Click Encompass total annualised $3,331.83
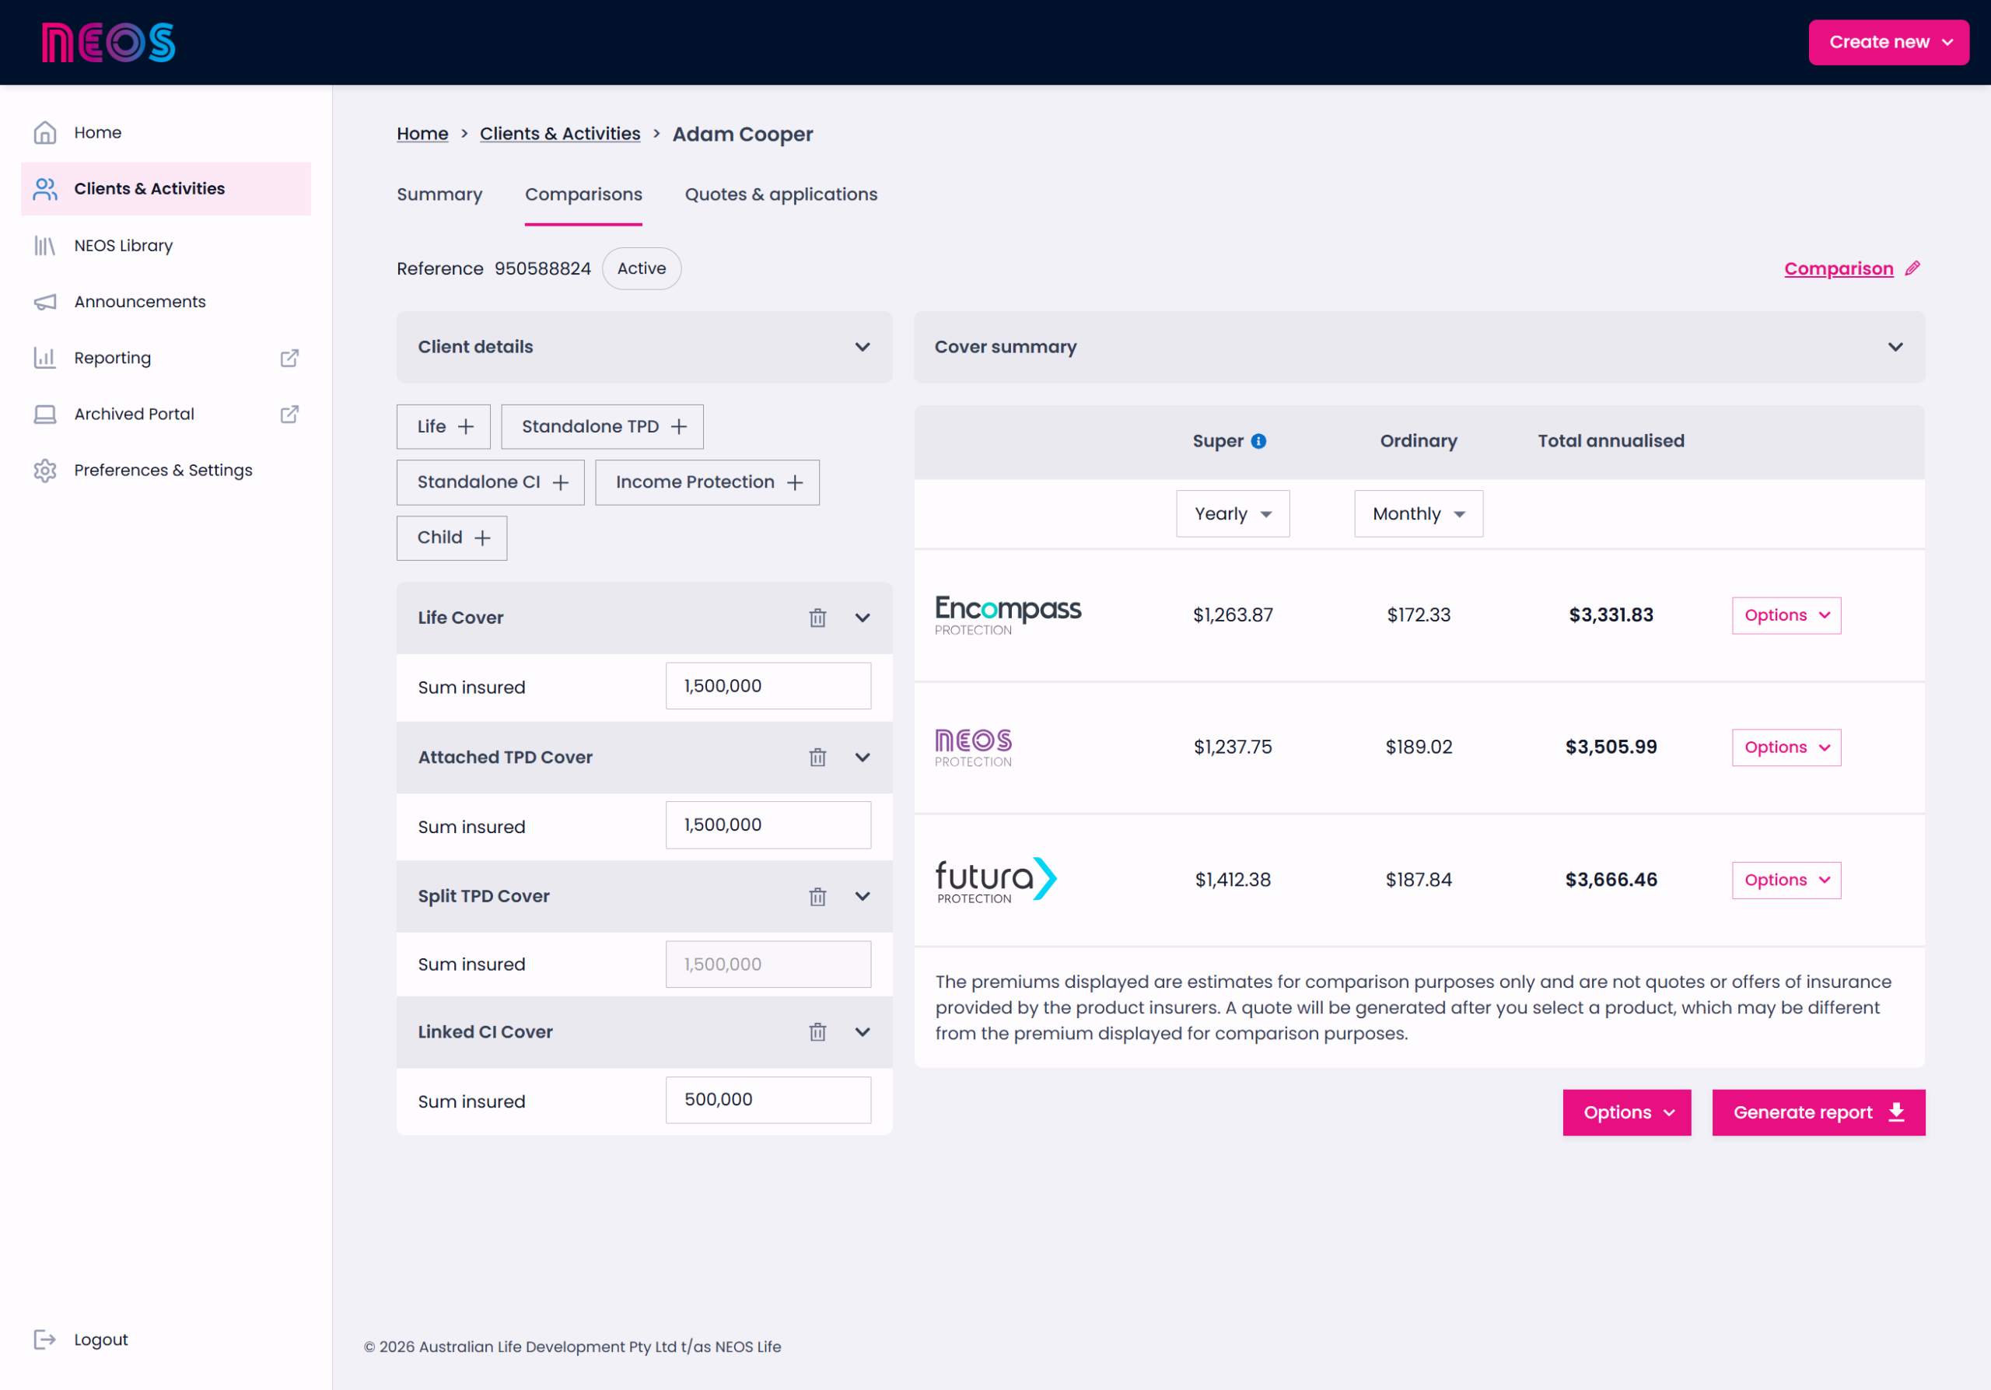 coord(1611,615)
